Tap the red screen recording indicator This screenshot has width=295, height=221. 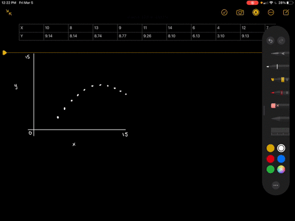[252, 3]
